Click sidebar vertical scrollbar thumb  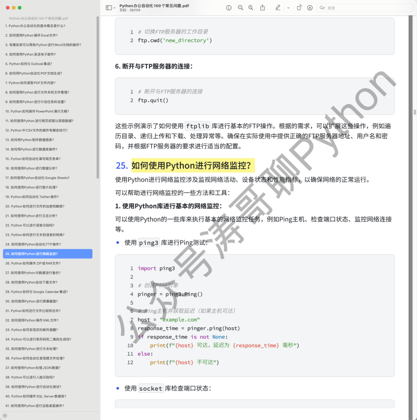pos(98,97)
